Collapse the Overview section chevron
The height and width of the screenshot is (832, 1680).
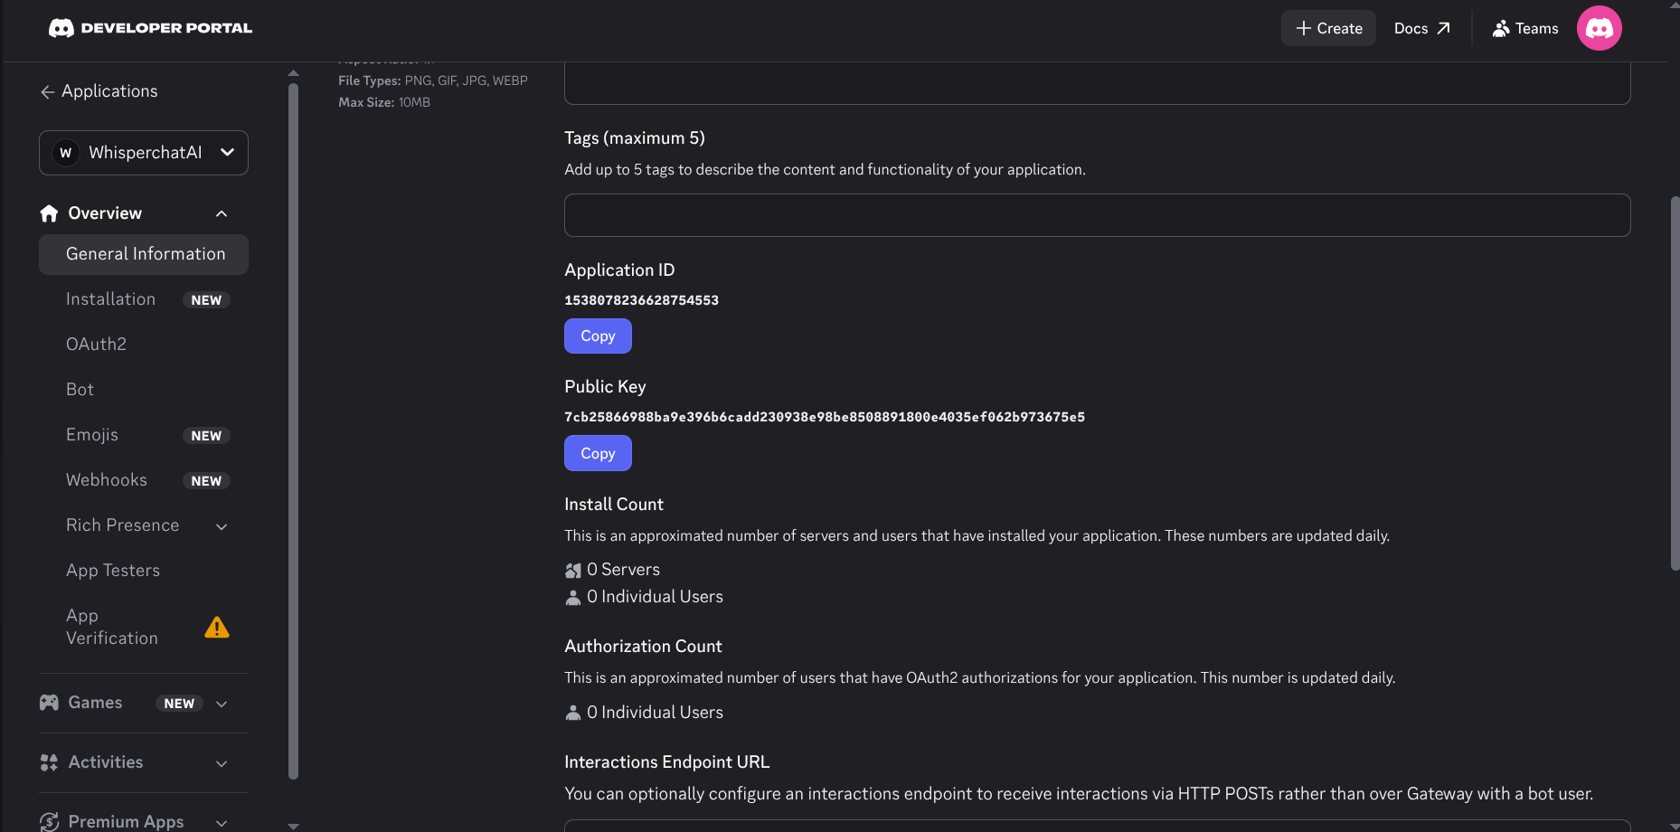tap(222, 213)
